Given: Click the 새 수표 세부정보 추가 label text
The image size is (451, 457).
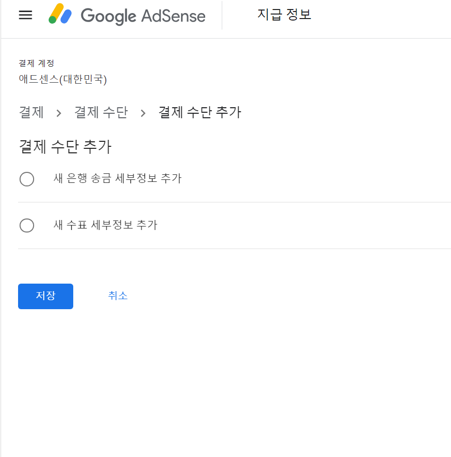Looking at the screenshot, I should tap(105, 224).
